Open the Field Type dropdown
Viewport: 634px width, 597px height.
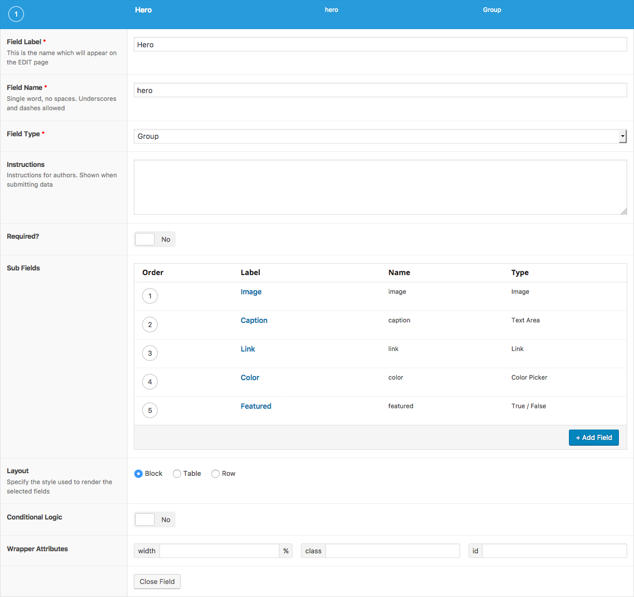(x=380, y=136)
